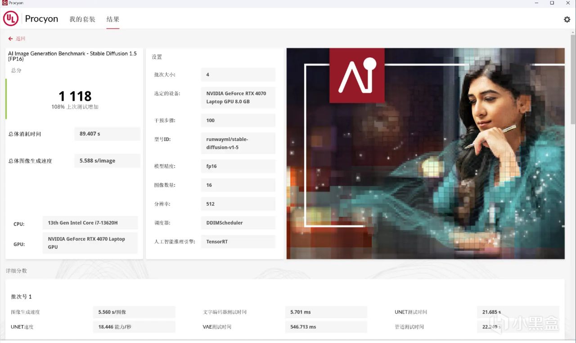Click the 5.560 s/图像 generation speed
Viewport: 576px width, 343px height.
134,312
